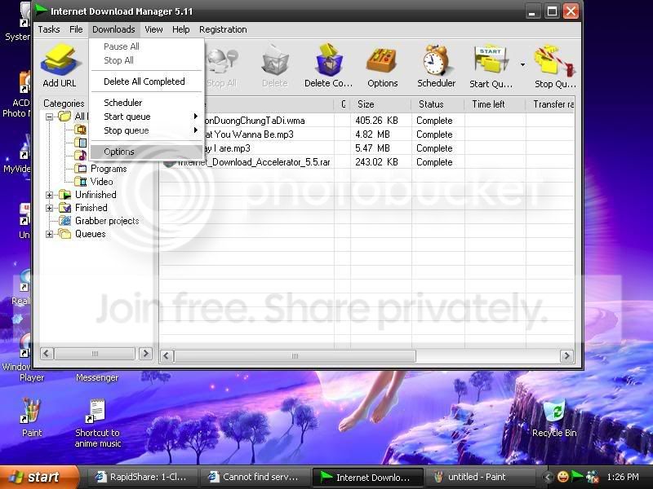
Task: Open the Scheduler clock icon
Action: [436, 67]
